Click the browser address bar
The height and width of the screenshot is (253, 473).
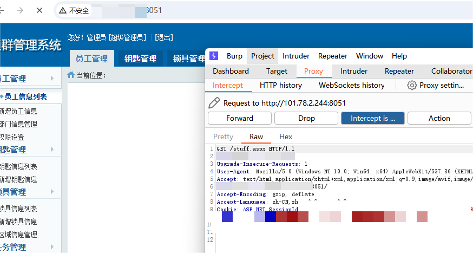pyautogui.click(x=262, y=11)
